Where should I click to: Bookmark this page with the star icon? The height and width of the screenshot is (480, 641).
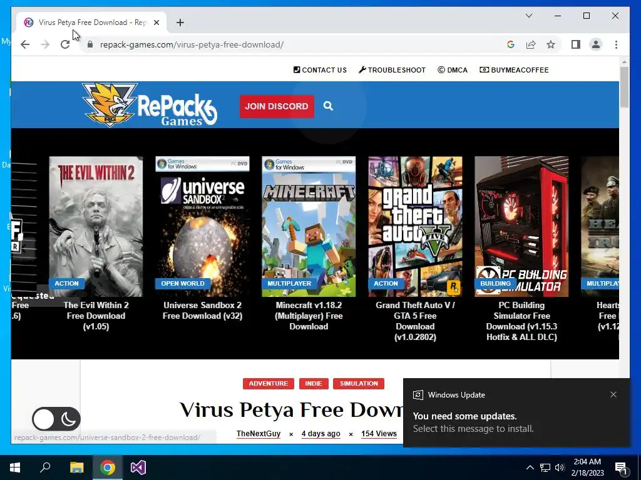coord(551,44)
